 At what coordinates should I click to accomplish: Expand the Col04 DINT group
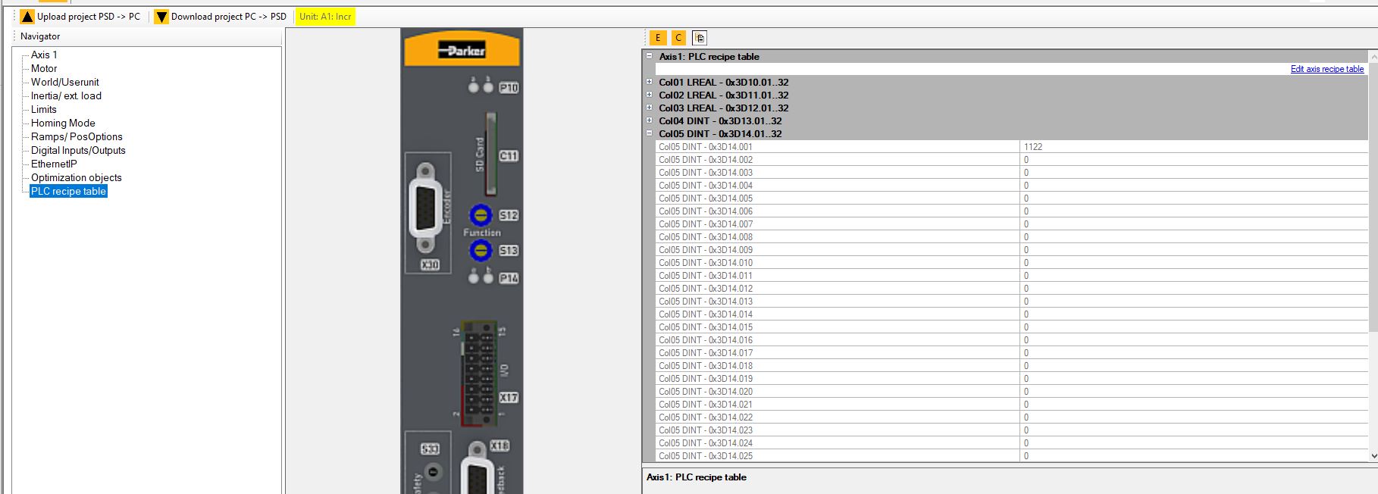point(649,120)
